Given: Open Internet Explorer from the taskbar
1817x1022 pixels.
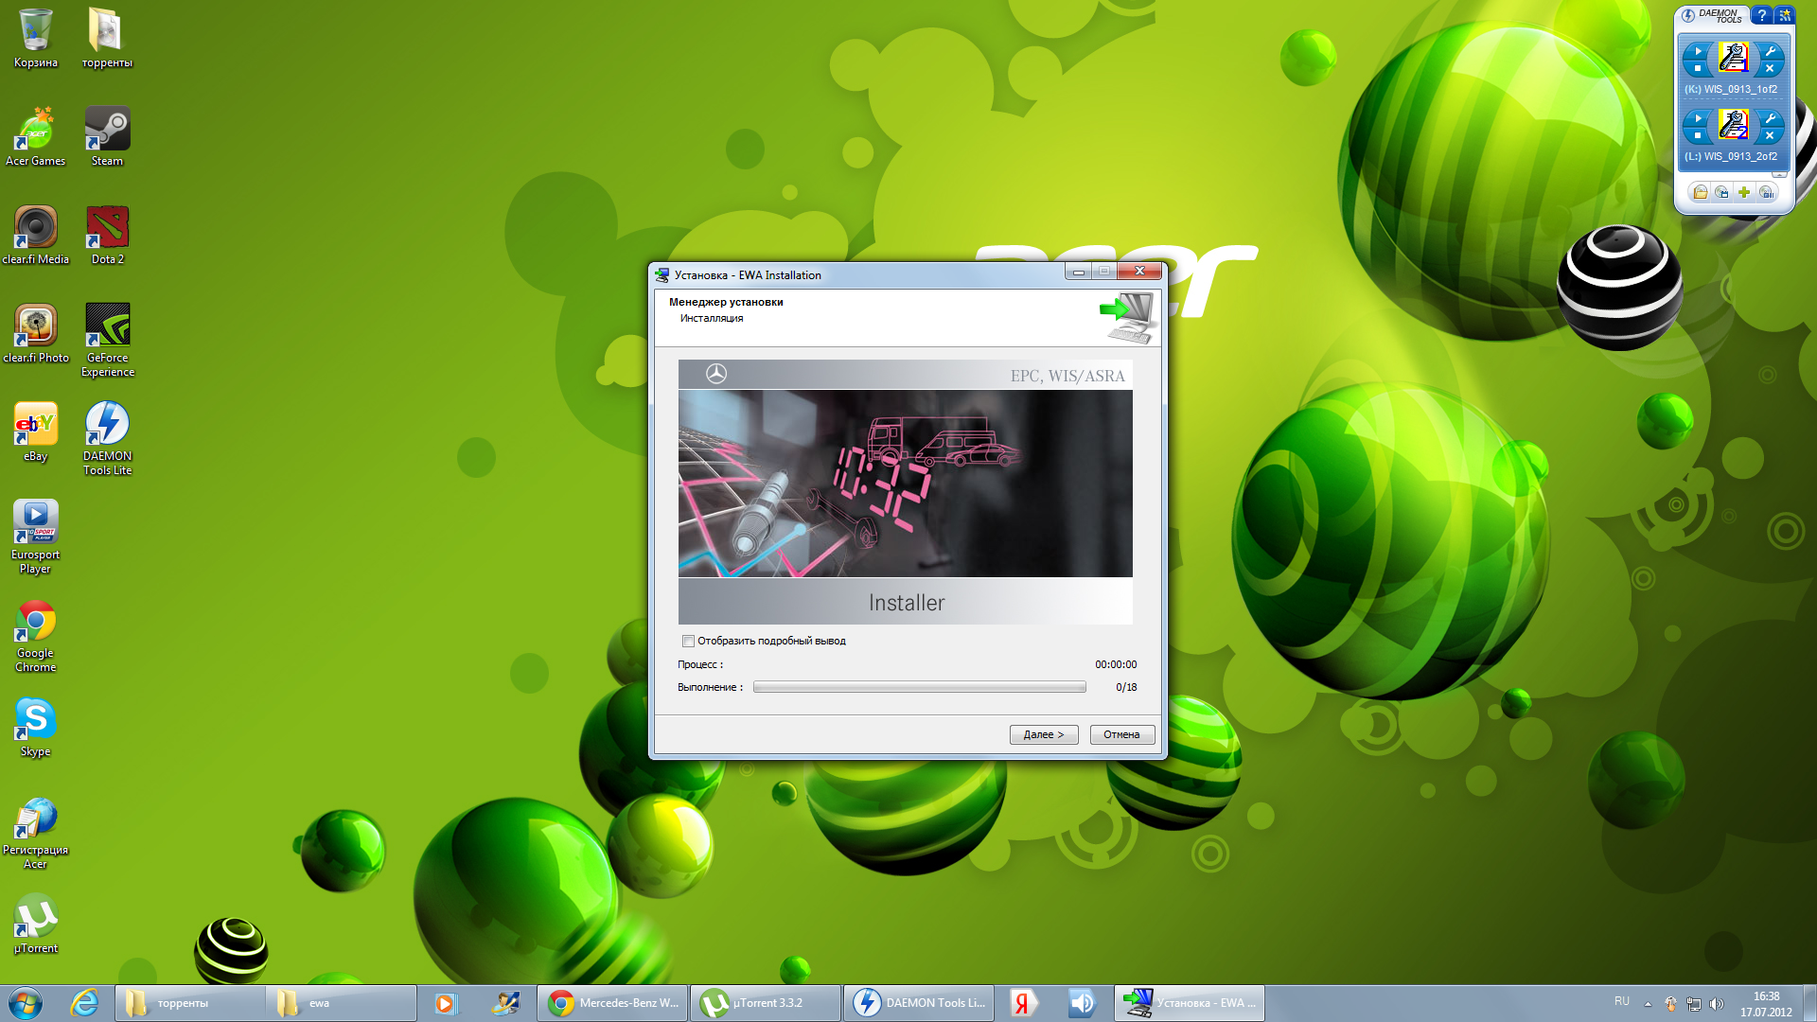Looking at the screenshot, I should [84, 1003].
